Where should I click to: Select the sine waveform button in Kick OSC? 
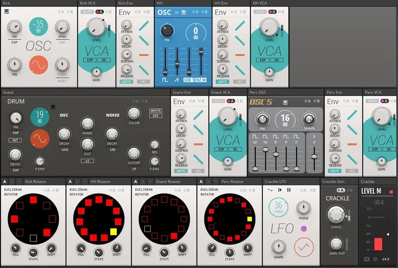point(38,65)
